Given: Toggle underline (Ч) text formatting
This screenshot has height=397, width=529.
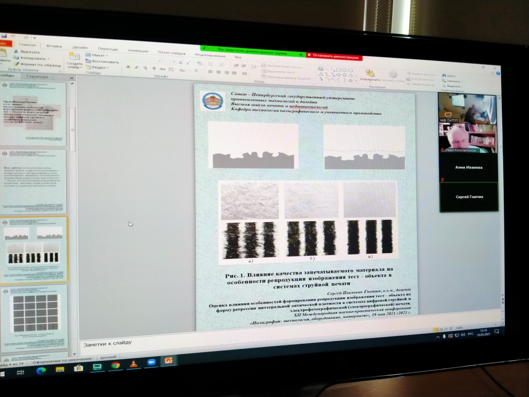Looking at the screenshot, I should (144, 67).
